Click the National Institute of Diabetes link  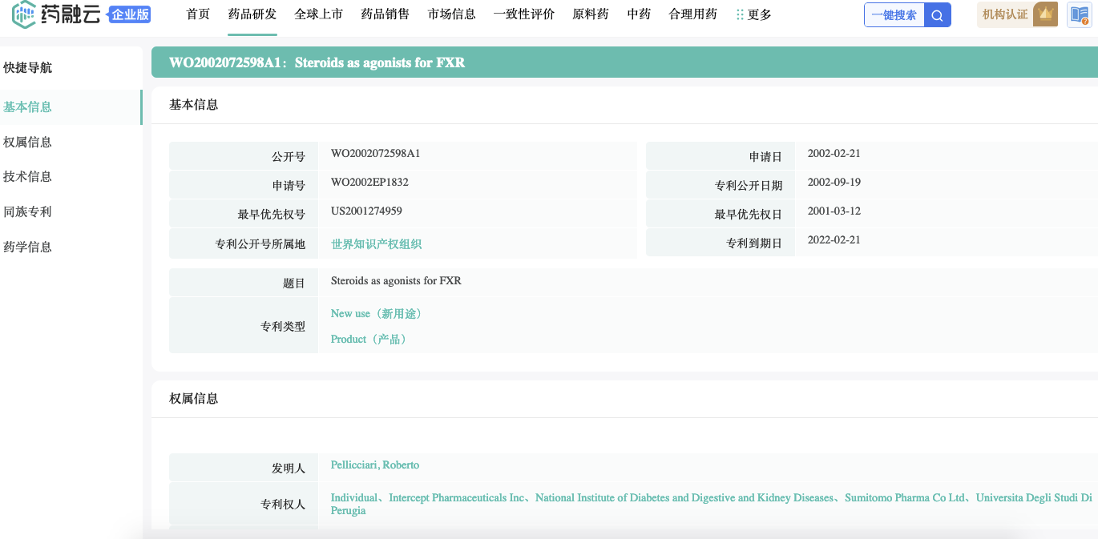[684, 497]
